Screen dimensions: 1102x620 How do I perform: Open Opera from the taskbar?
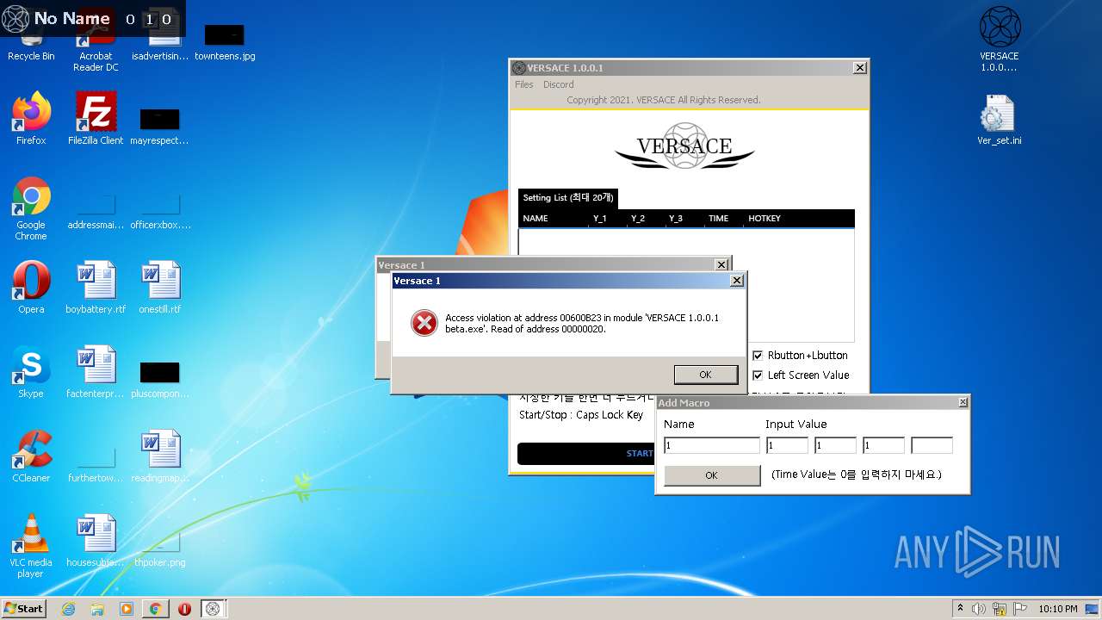pyautogui.click(x=184, y=609)
